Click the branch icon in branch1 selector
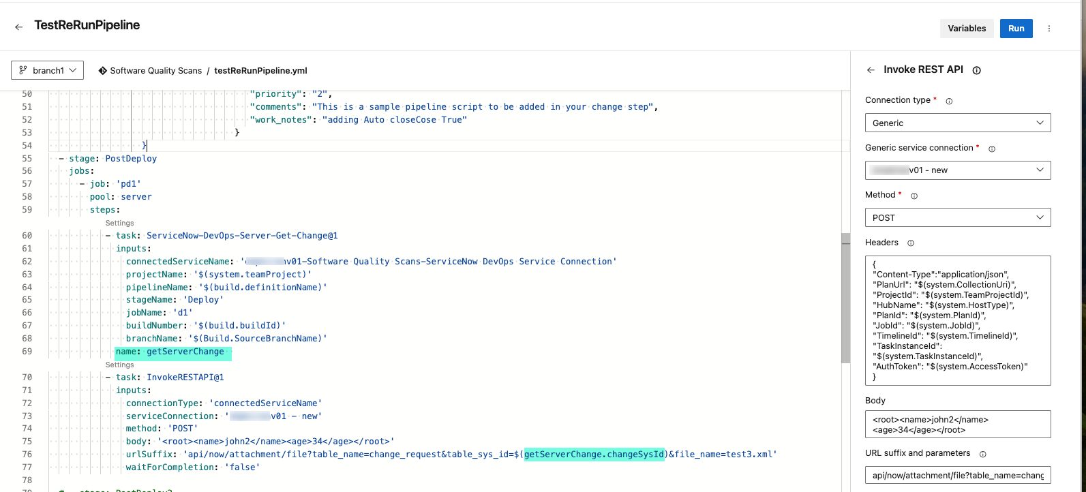This screenshot has height=492, width=1086. (24, 70)
